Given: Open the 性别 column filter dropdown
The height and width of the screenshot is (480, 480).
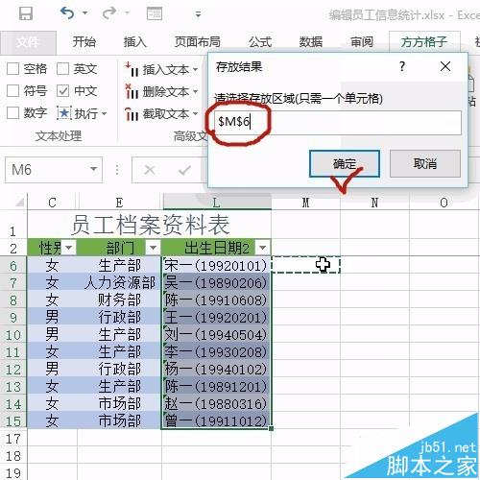Looking at the screenshot, I should coord(68,248).
